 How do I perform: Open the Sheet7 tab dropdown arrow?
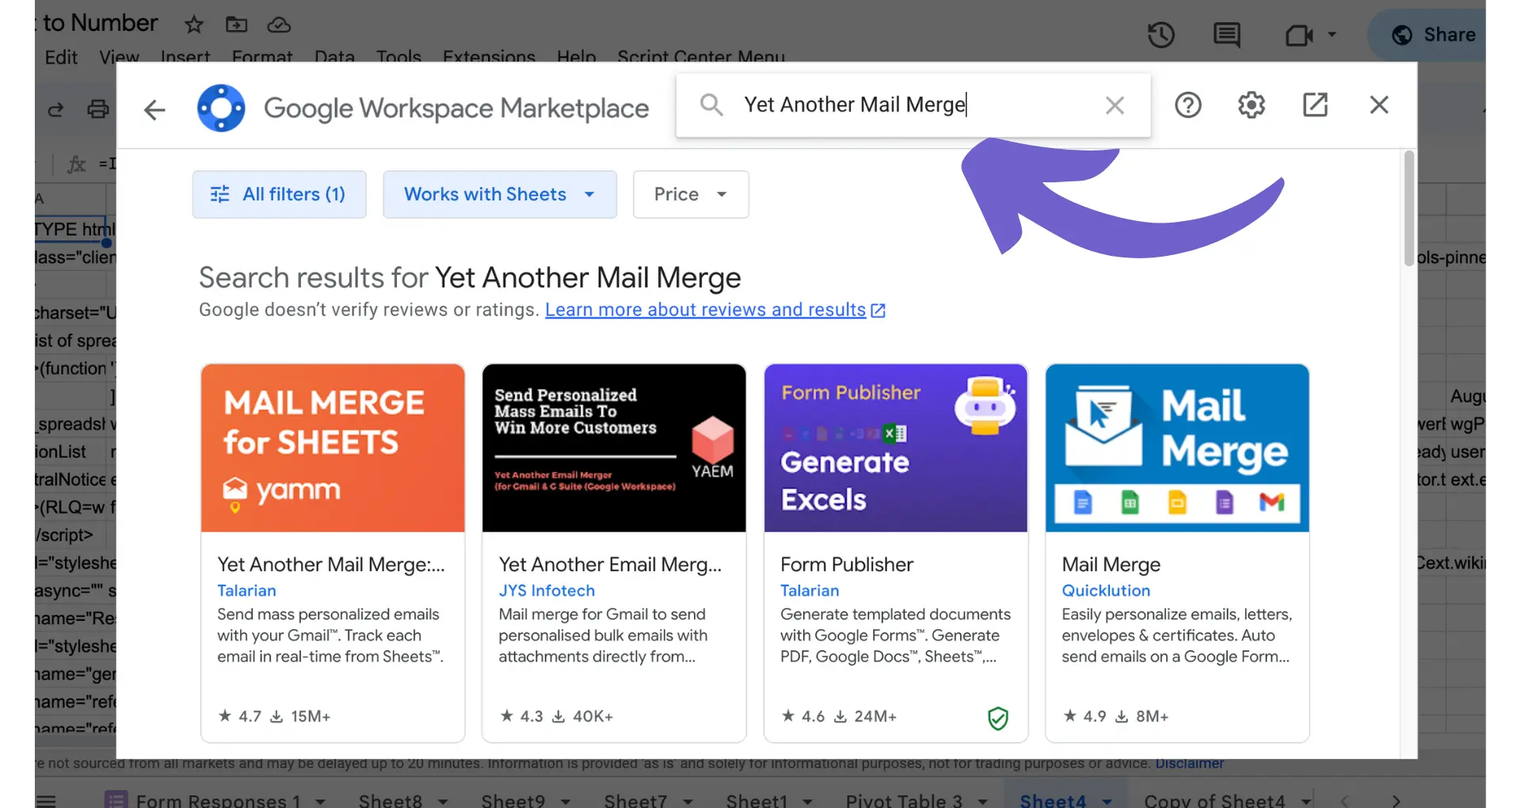tap(688, 801)
